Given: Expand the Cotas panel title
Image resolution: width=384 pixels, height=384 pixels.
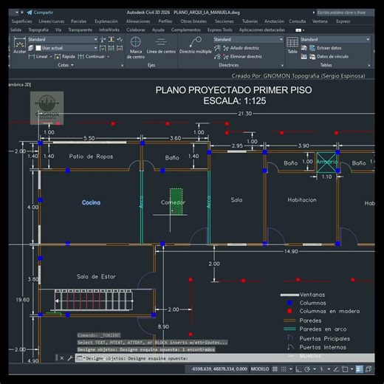Looking at the screenshot, I should pos(66,65).
